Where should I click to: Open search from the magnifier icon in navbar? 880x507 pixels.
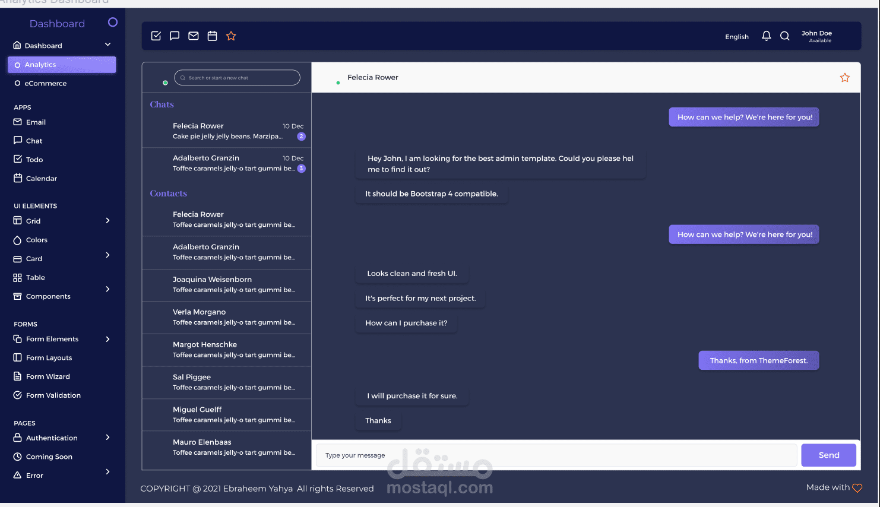pos(785,36)
